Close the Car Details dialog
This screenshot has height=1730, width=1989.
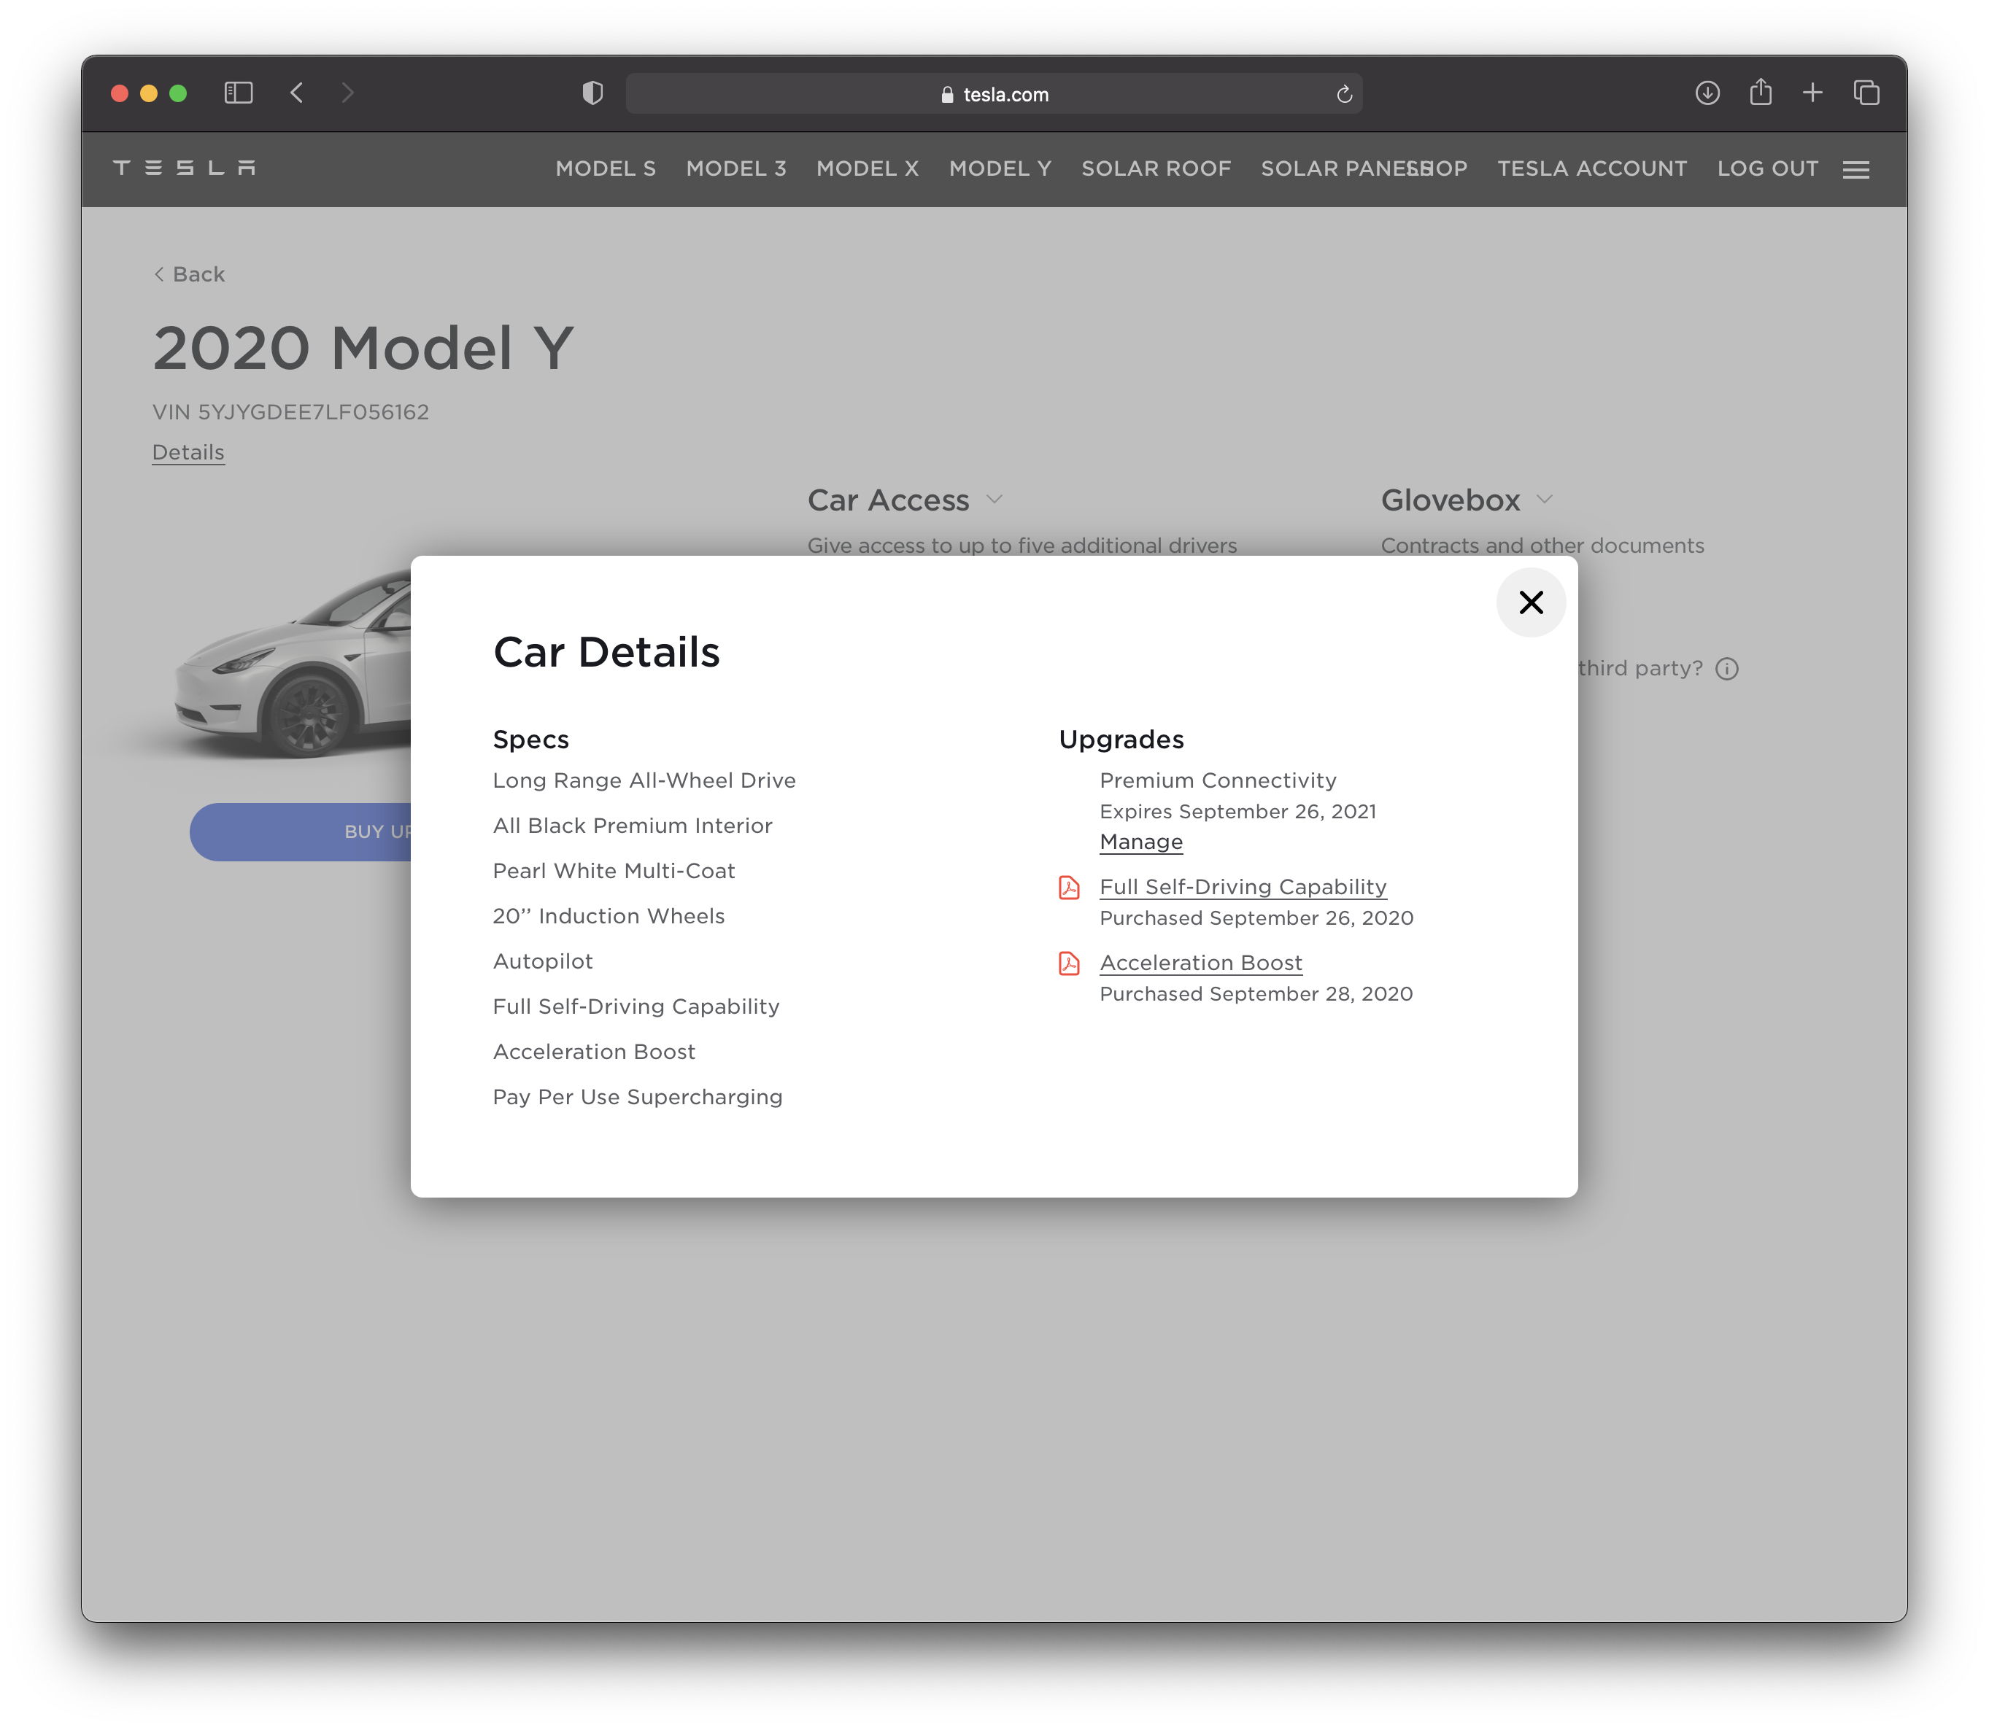(1530, 602)
